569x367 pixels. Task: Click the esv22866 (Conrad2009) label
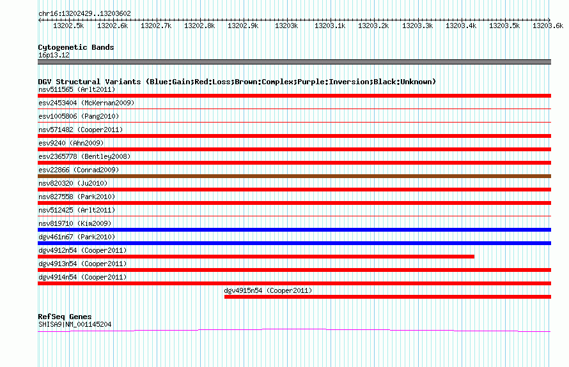(x=79, y=170)
